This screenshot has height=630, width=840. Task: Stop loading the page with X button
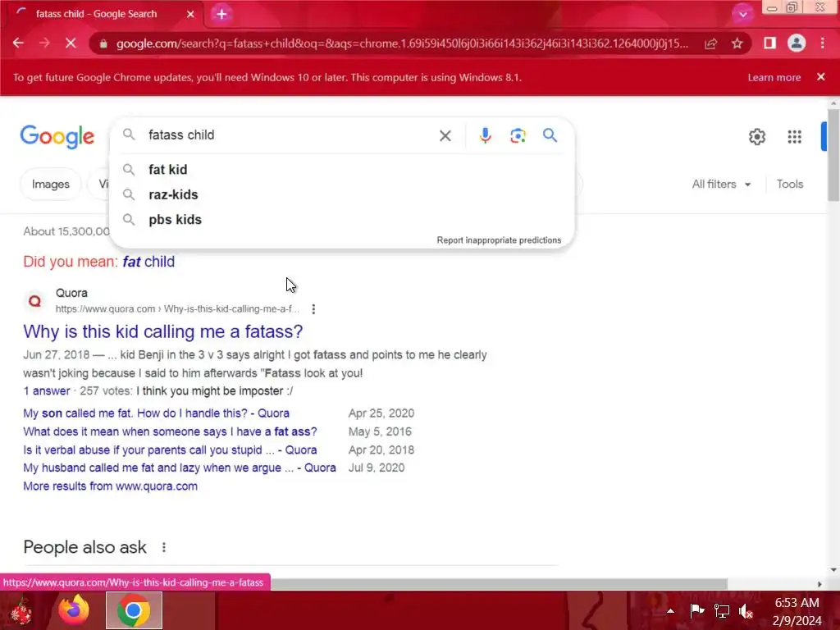pyautogui.click(x=71, y=43)
